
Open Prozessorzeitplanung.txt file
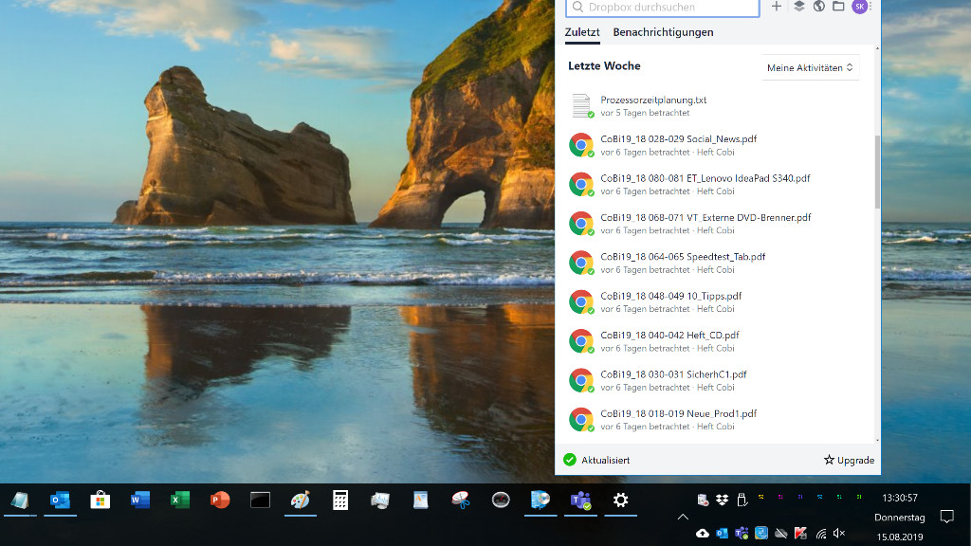tap(653, 100)
